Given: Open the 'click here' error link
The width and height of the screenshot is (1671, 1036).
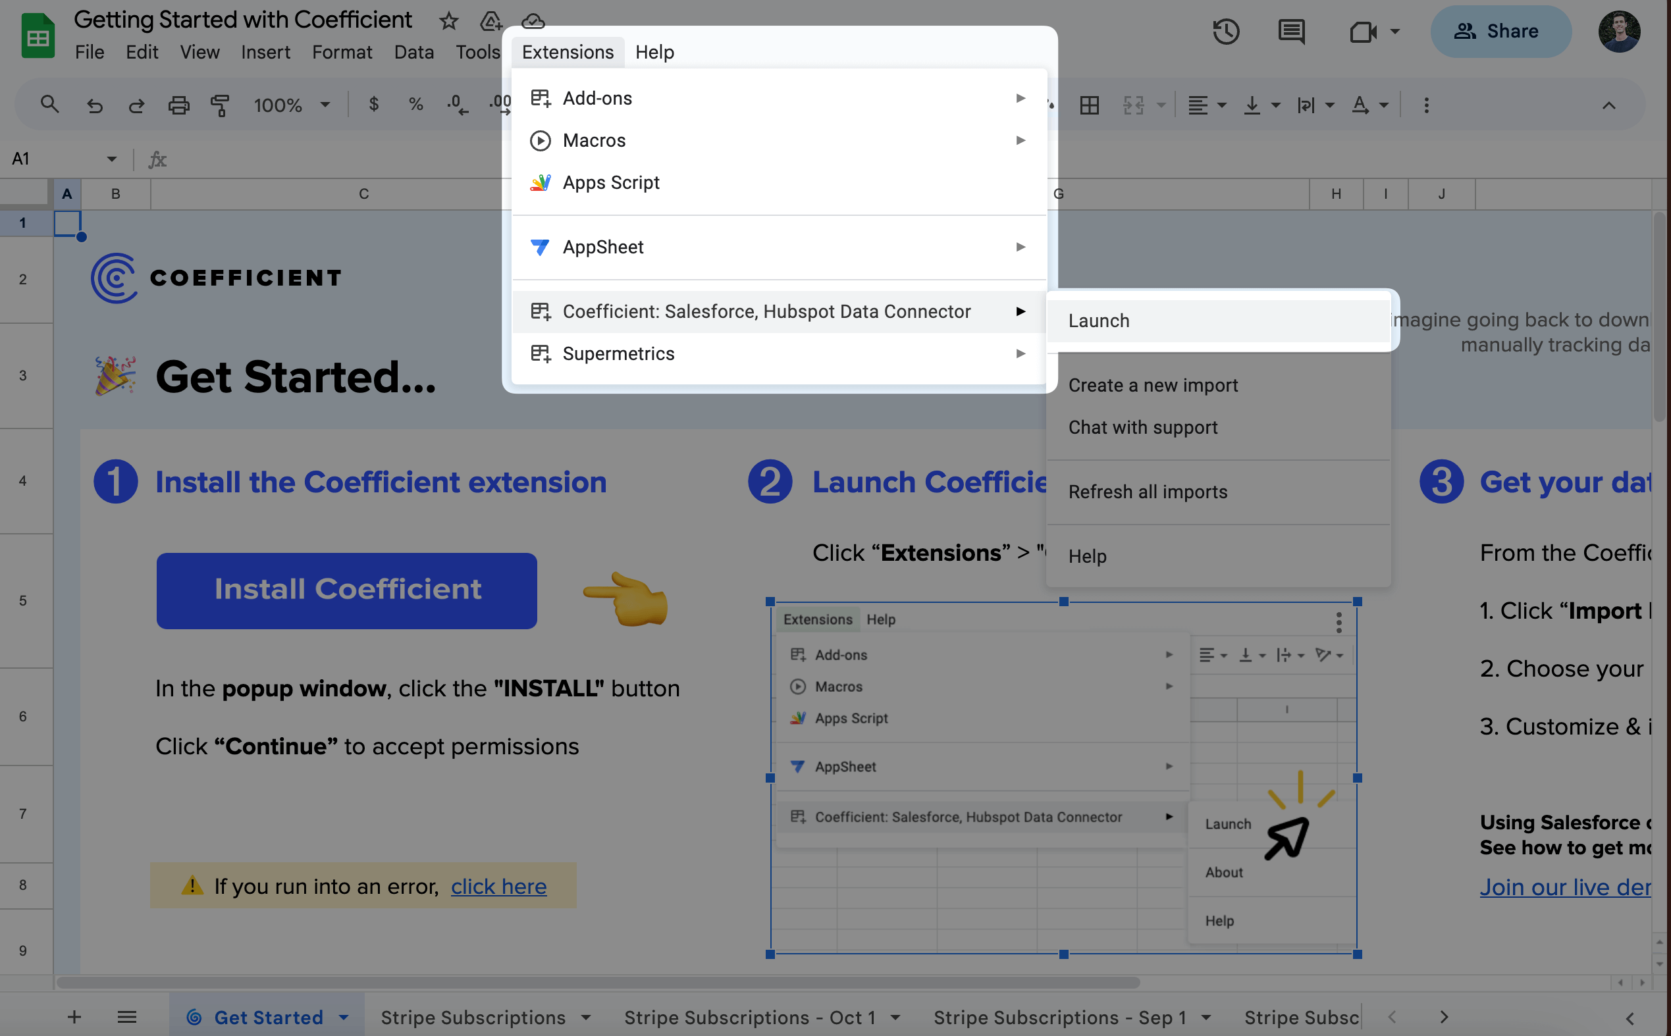Looking at the screenshot, I should (498, 886).
